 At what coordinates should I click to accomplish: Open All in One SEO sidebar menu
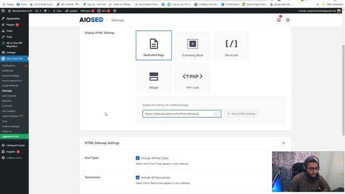tap(15, 59)
